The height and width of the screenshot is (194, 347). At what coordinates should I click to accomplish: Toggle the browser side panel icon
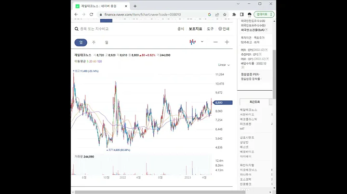[241, 14]
